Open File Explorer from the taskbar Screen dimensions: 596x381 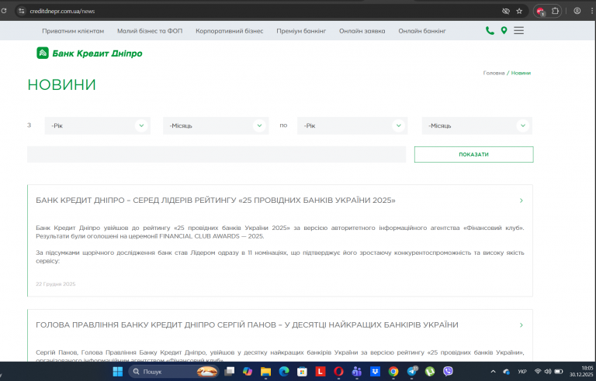[265, 372]
